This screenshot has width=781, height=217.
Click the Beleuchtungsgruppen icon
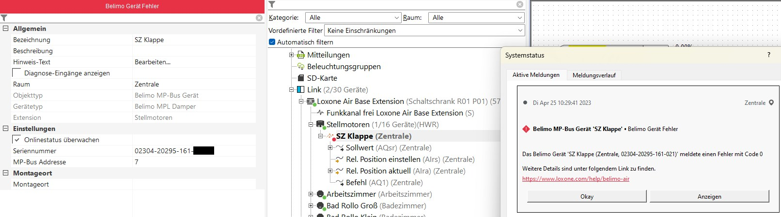[x=300, y=67]
